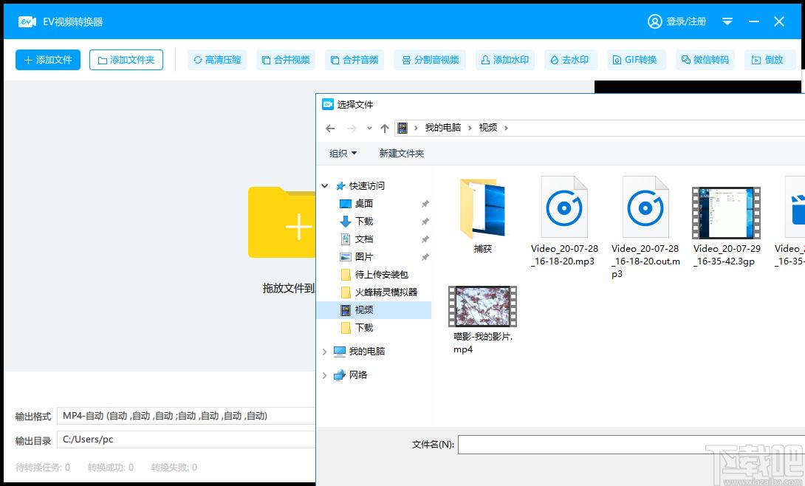Image resolution: width=805 pixels, height=486 pixels.
Task: Open the 合并音频 tool
Action: [354, 60]
